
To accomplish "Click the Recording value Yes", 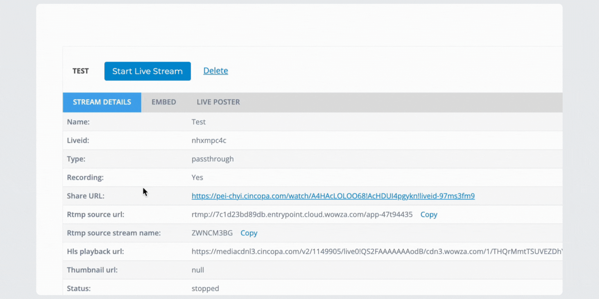I will 197,178.
